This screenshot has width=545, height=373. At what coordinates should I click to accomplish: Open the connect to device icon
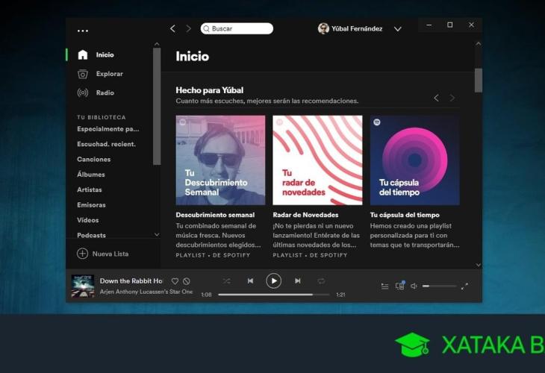pos(399,286)
